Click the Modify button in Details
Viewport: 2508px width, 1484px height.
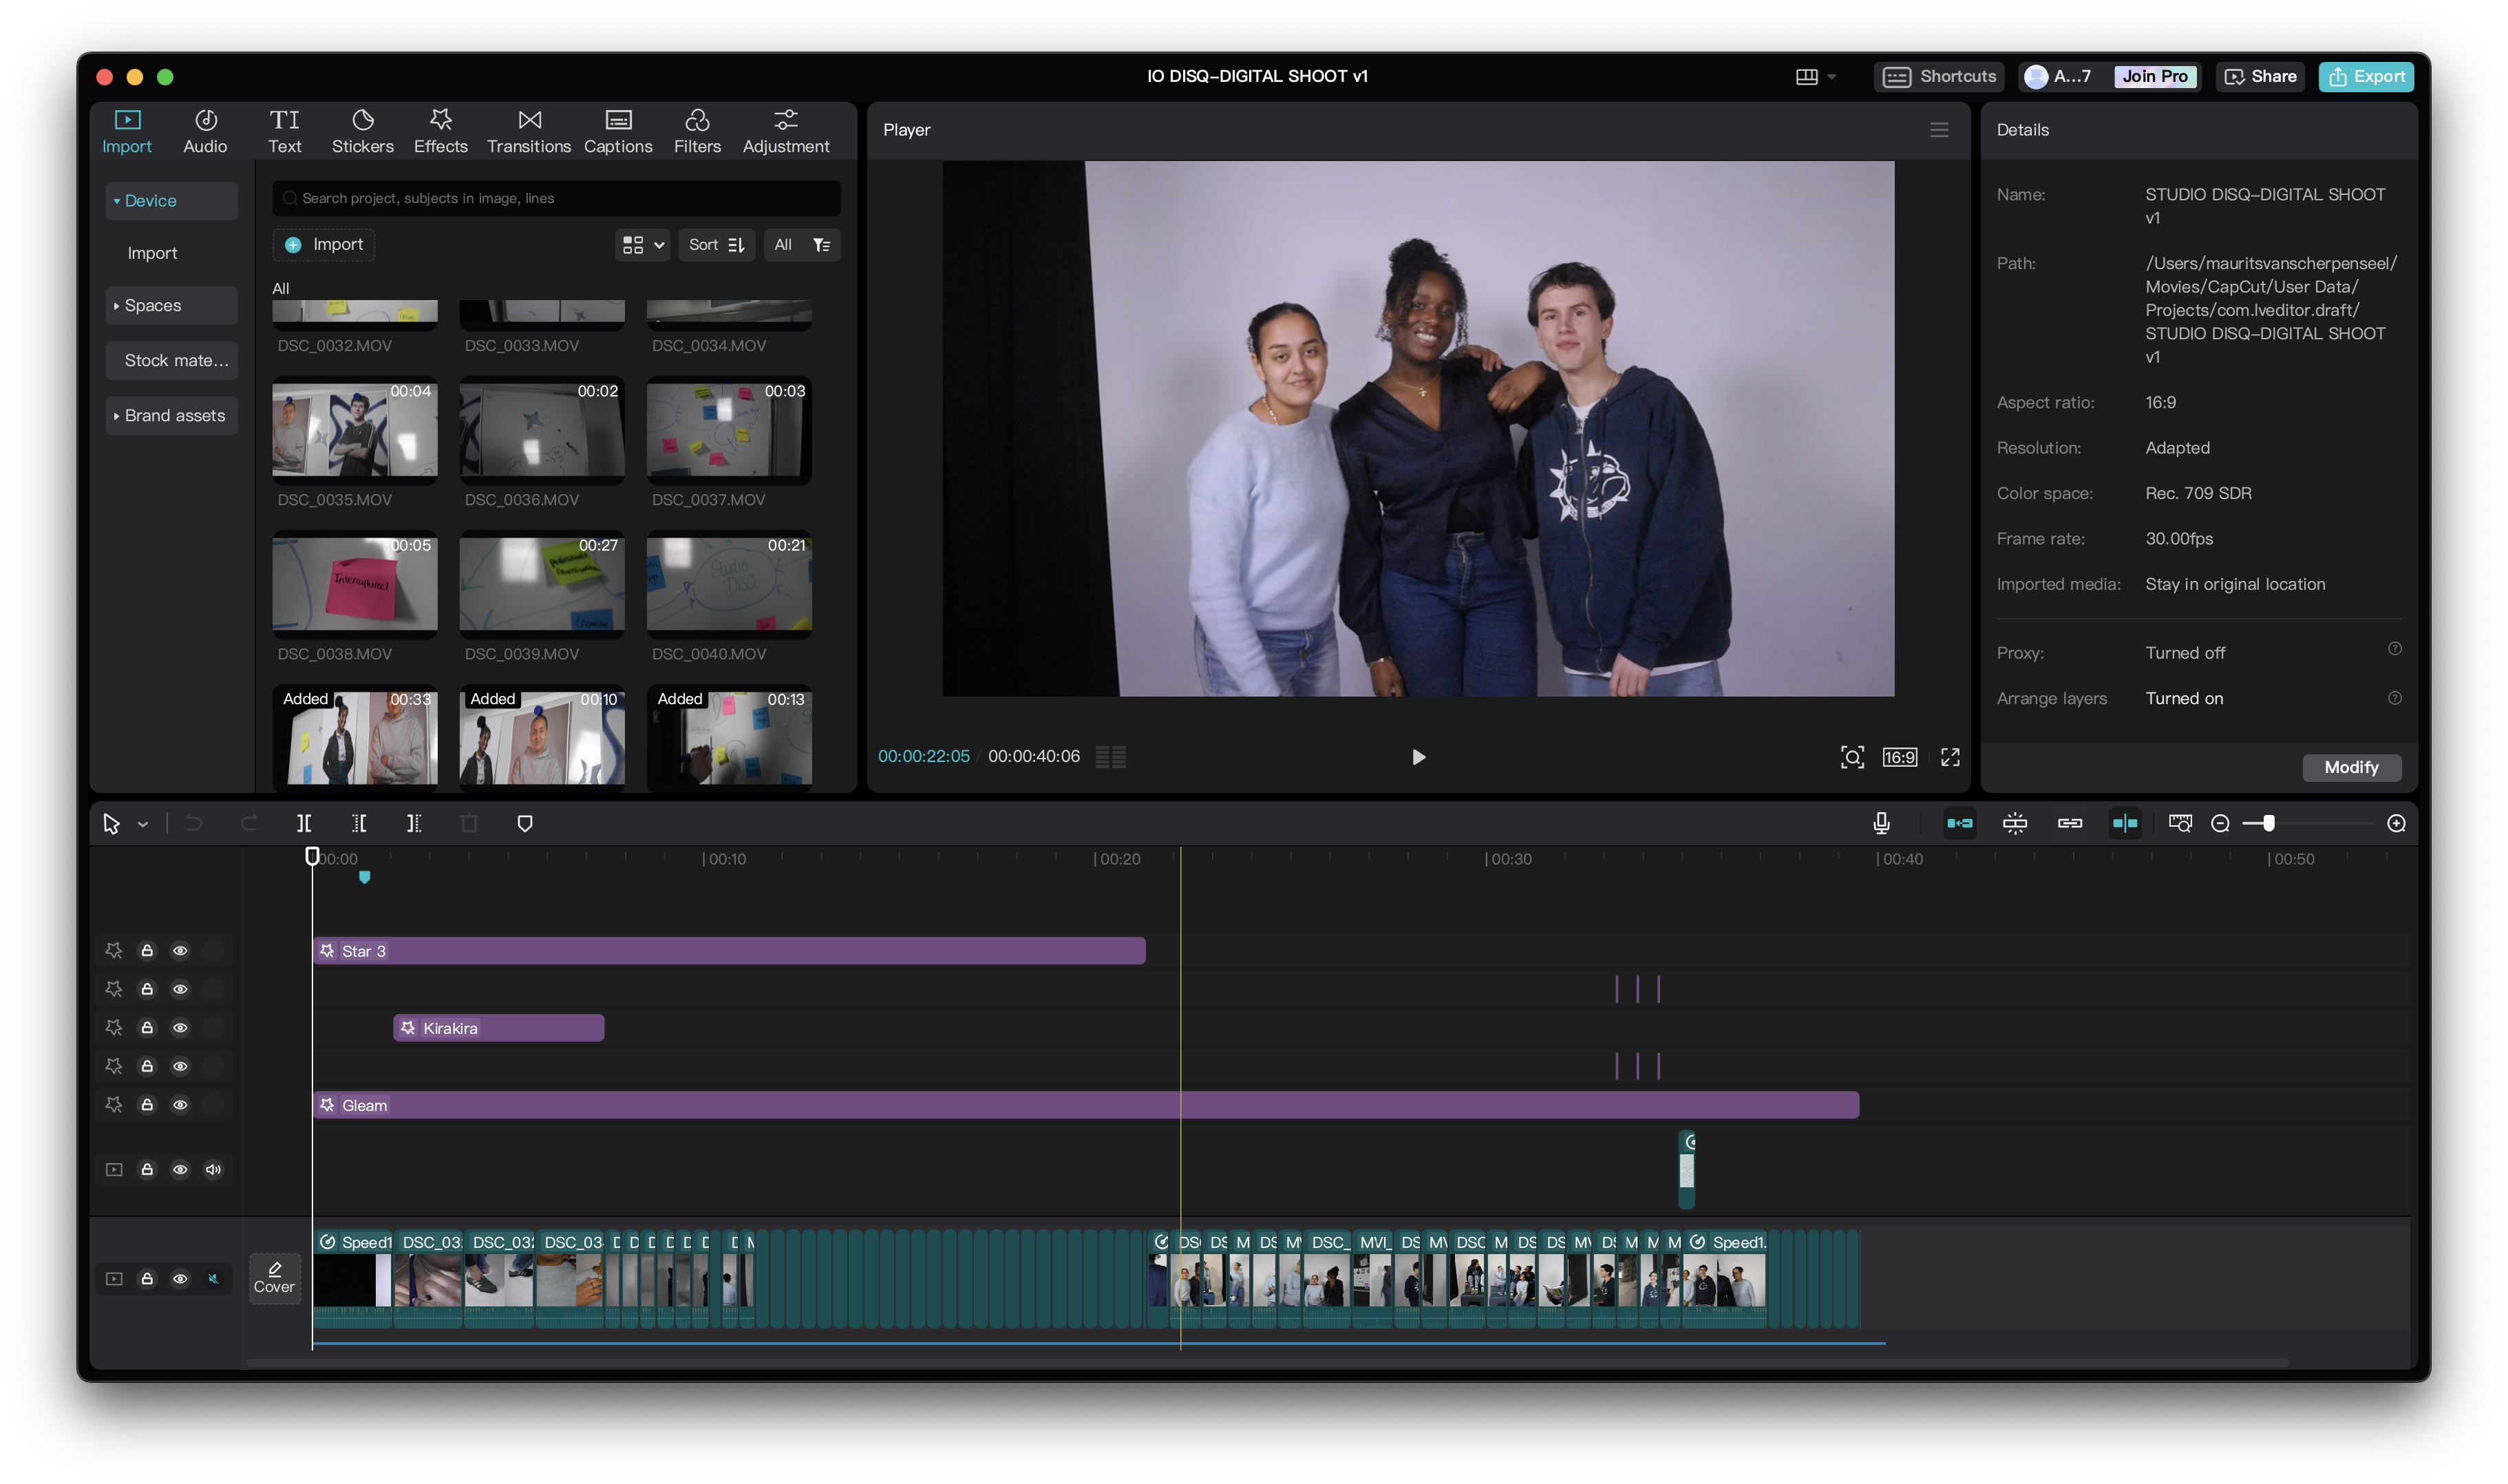[2350, 767]
